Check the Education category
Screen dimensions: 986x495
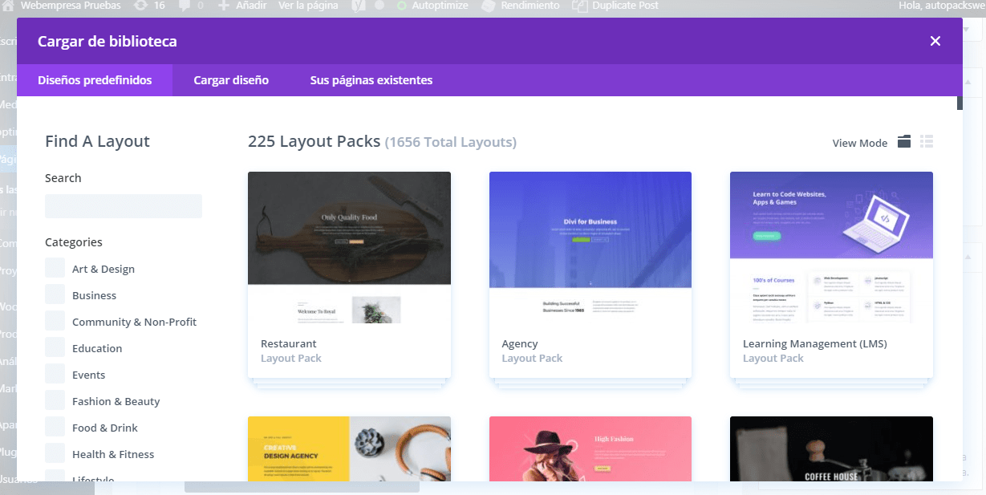click(55, 348)
